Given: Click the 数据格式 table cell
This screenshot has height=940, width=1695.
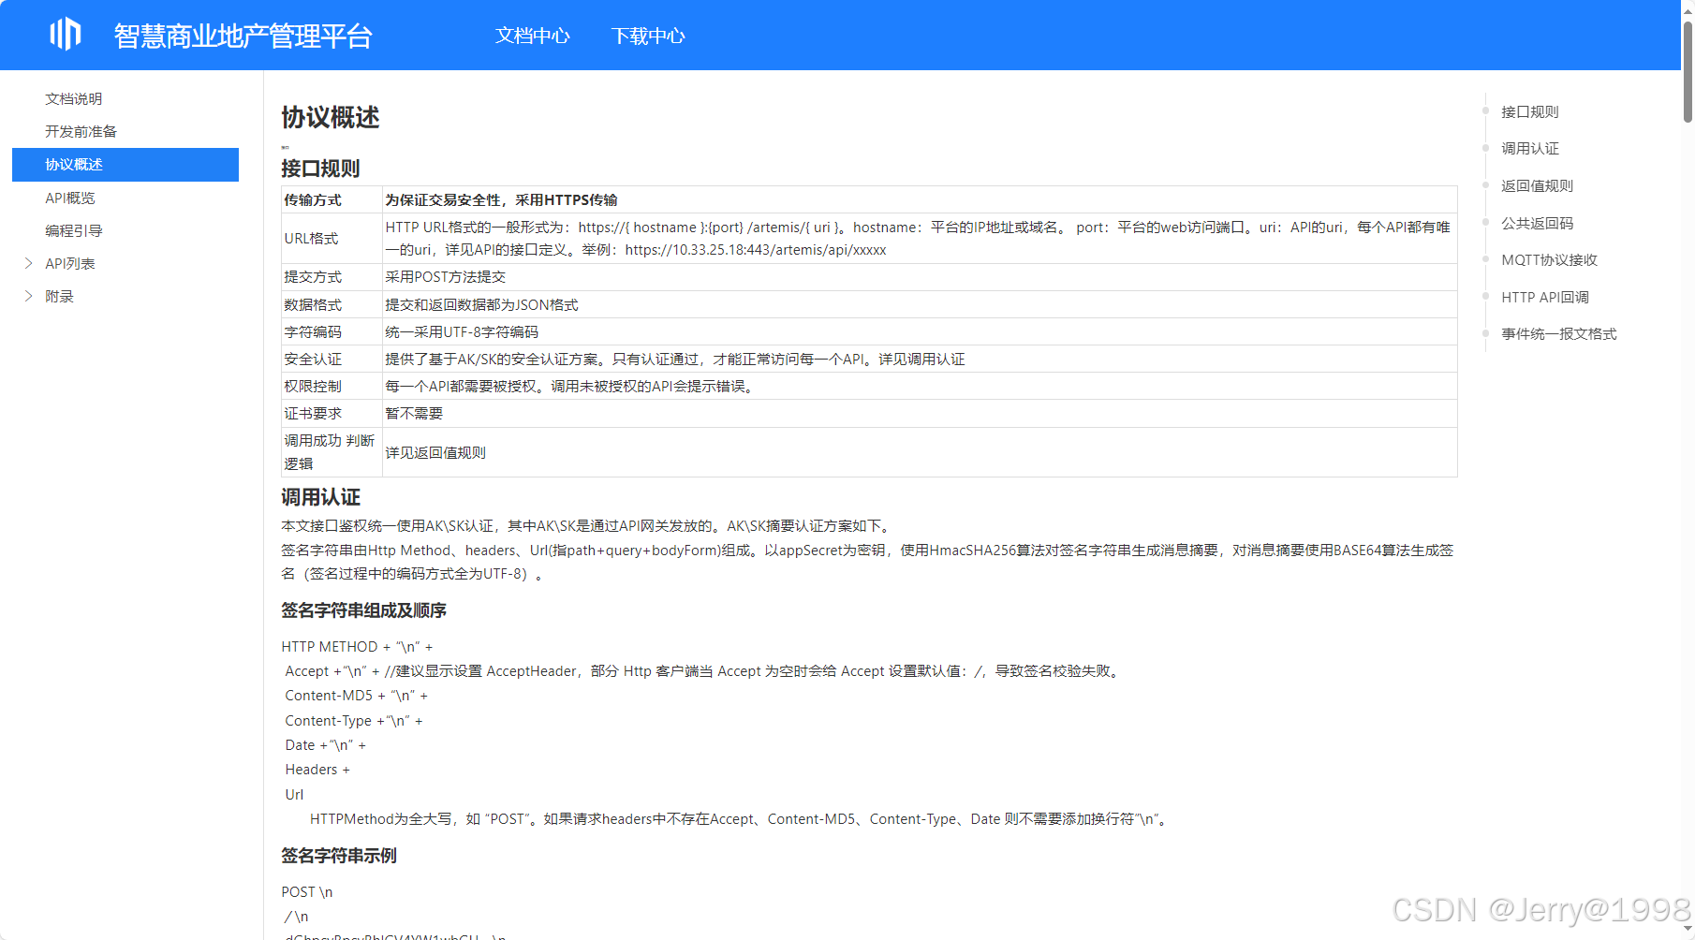Looking at the screenshot, I should coord(332,305).
